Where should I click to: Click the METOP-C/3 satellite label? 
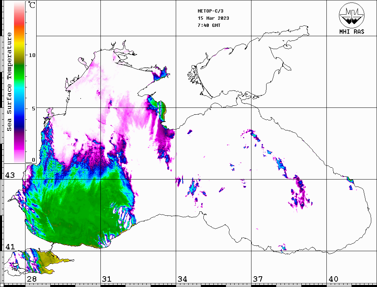coord(211,11)
